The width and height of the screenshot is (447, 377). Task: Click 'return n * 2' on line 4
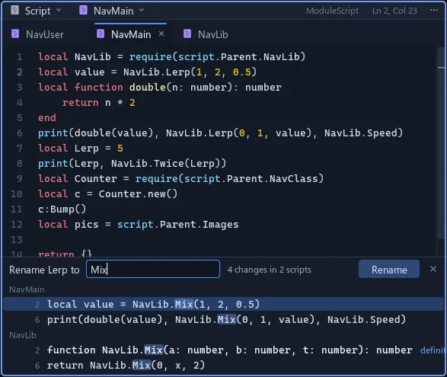coord(99,102)
